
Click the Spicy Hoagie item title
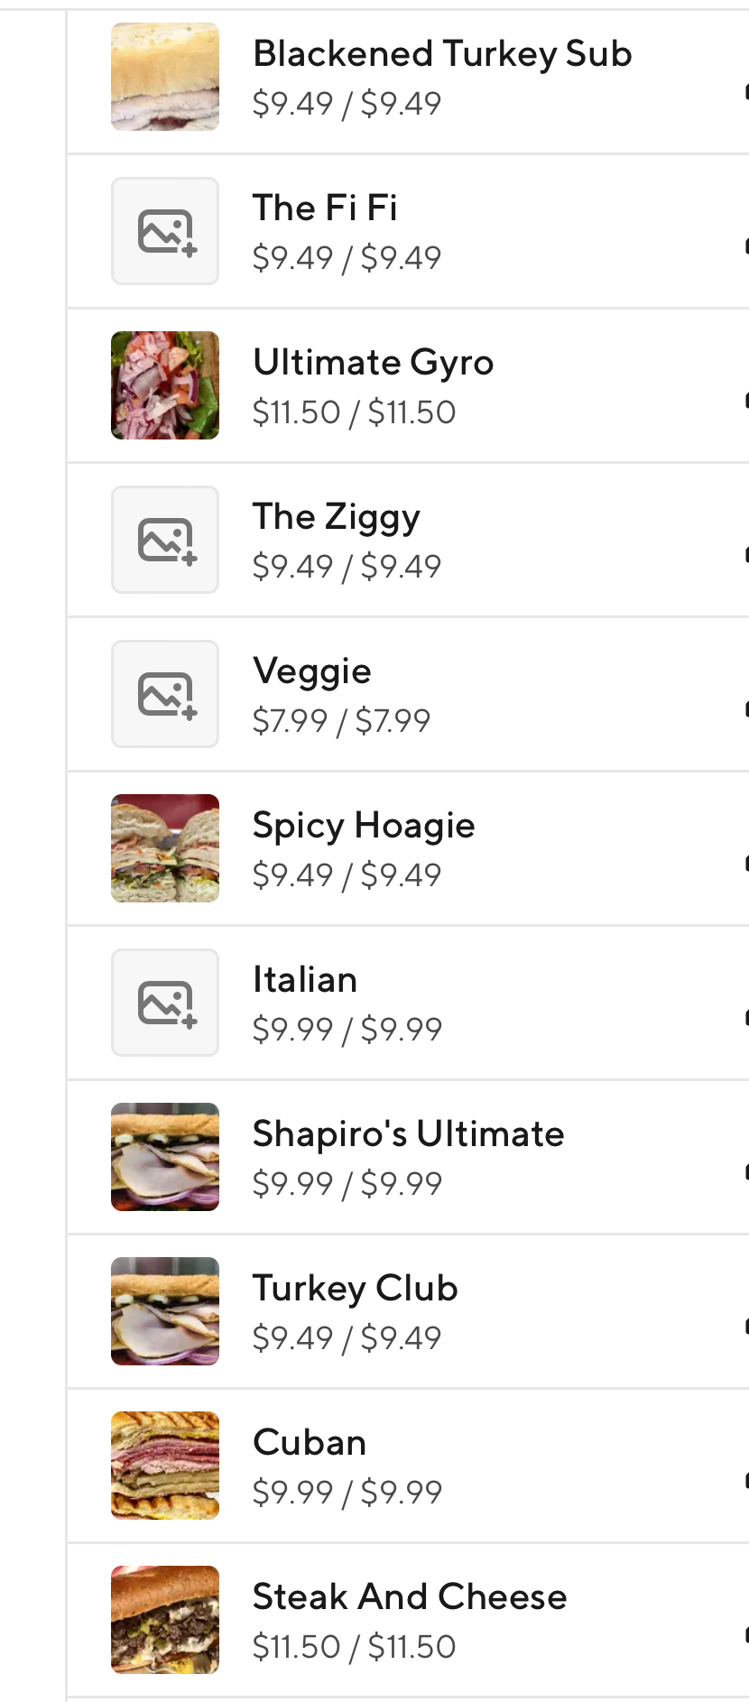tap(363, 826)
